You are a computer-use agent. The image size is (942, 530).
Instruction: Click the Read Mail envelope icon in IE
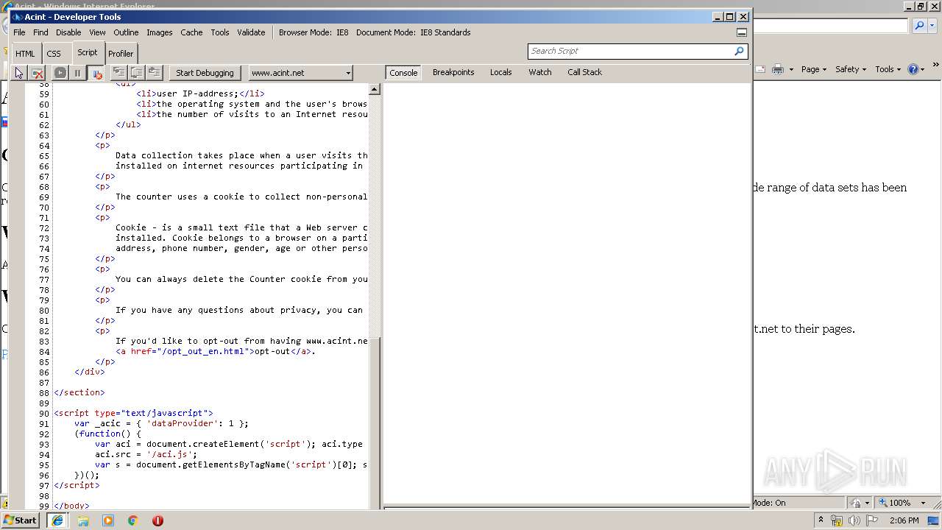click(x=760, y=69)
